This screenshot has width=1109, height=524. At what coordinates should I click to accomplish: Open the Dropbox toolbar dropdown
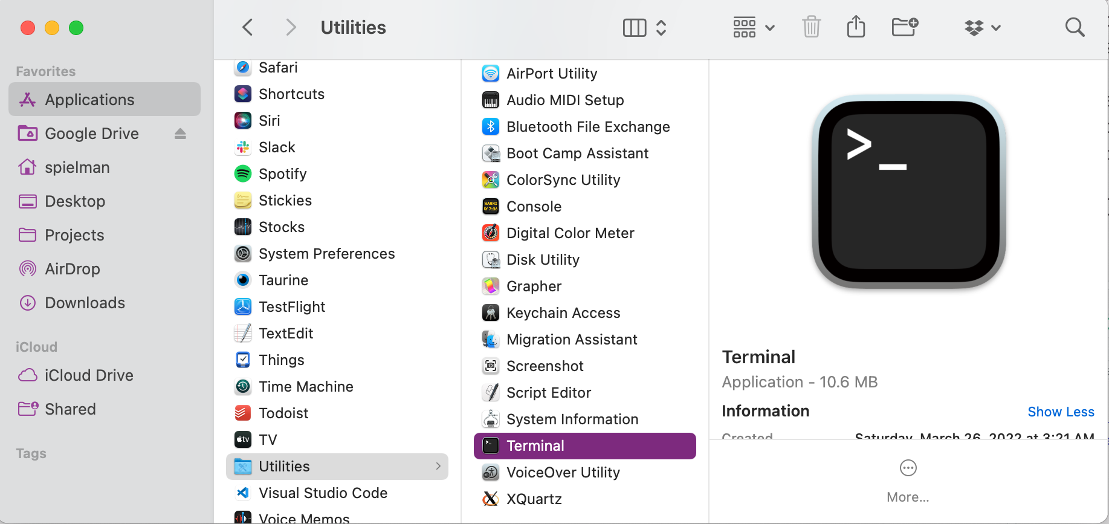point(983,27)
